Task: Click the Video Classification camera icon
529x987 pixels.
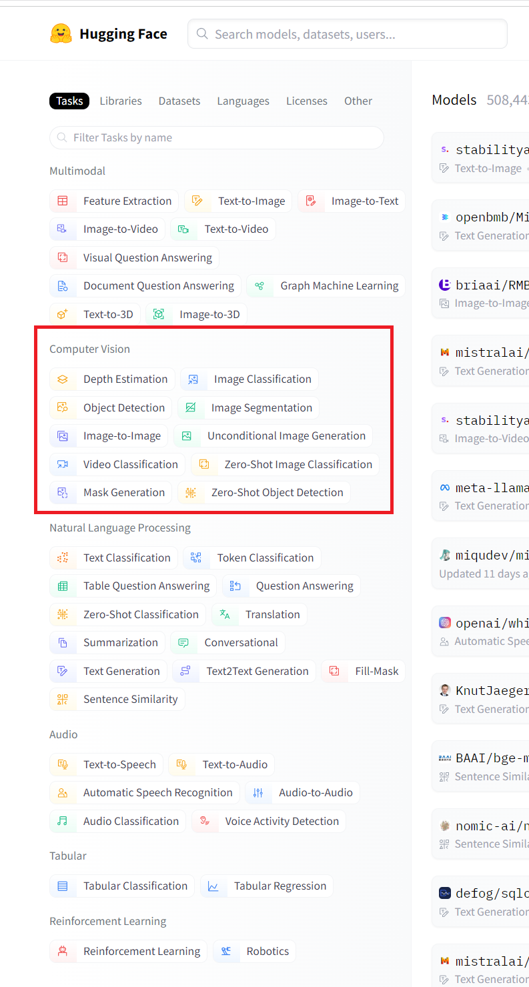Action: 63,464
